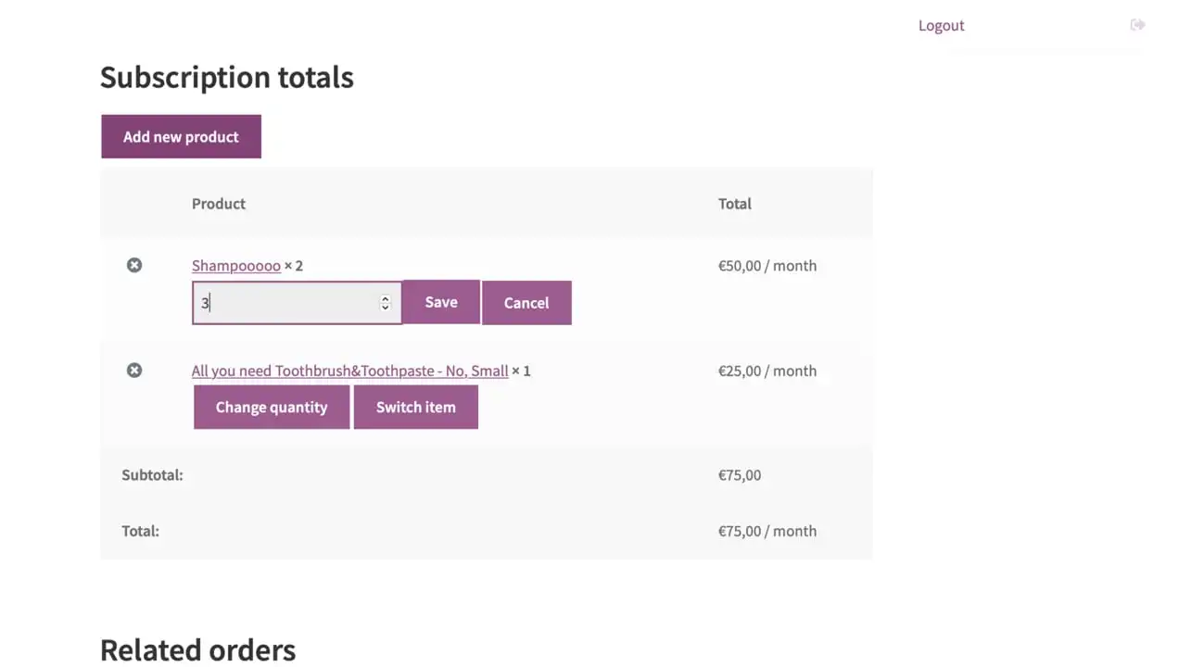Open the All you need Toothbrush&Toothpaste link
Viewport: 1179px width, 667px height.
[x=349, y=371]
